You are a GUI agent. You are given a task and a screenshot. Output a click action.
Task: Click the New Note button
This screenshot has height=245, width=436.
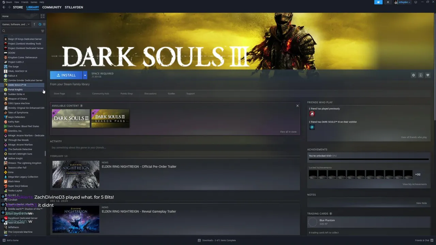[421, 203]
